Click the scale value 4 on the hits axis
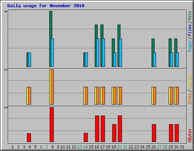The image size is (194, 151). pos(6,12)
